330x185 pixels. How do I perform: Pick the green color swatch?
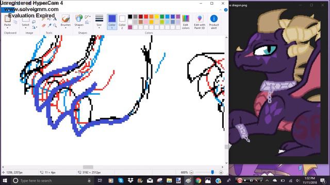162,16
